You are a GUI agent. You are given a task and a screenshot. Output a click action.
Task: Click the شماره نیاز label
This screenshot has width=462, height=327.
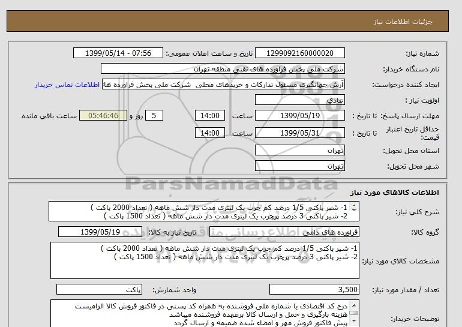[422, 53]
